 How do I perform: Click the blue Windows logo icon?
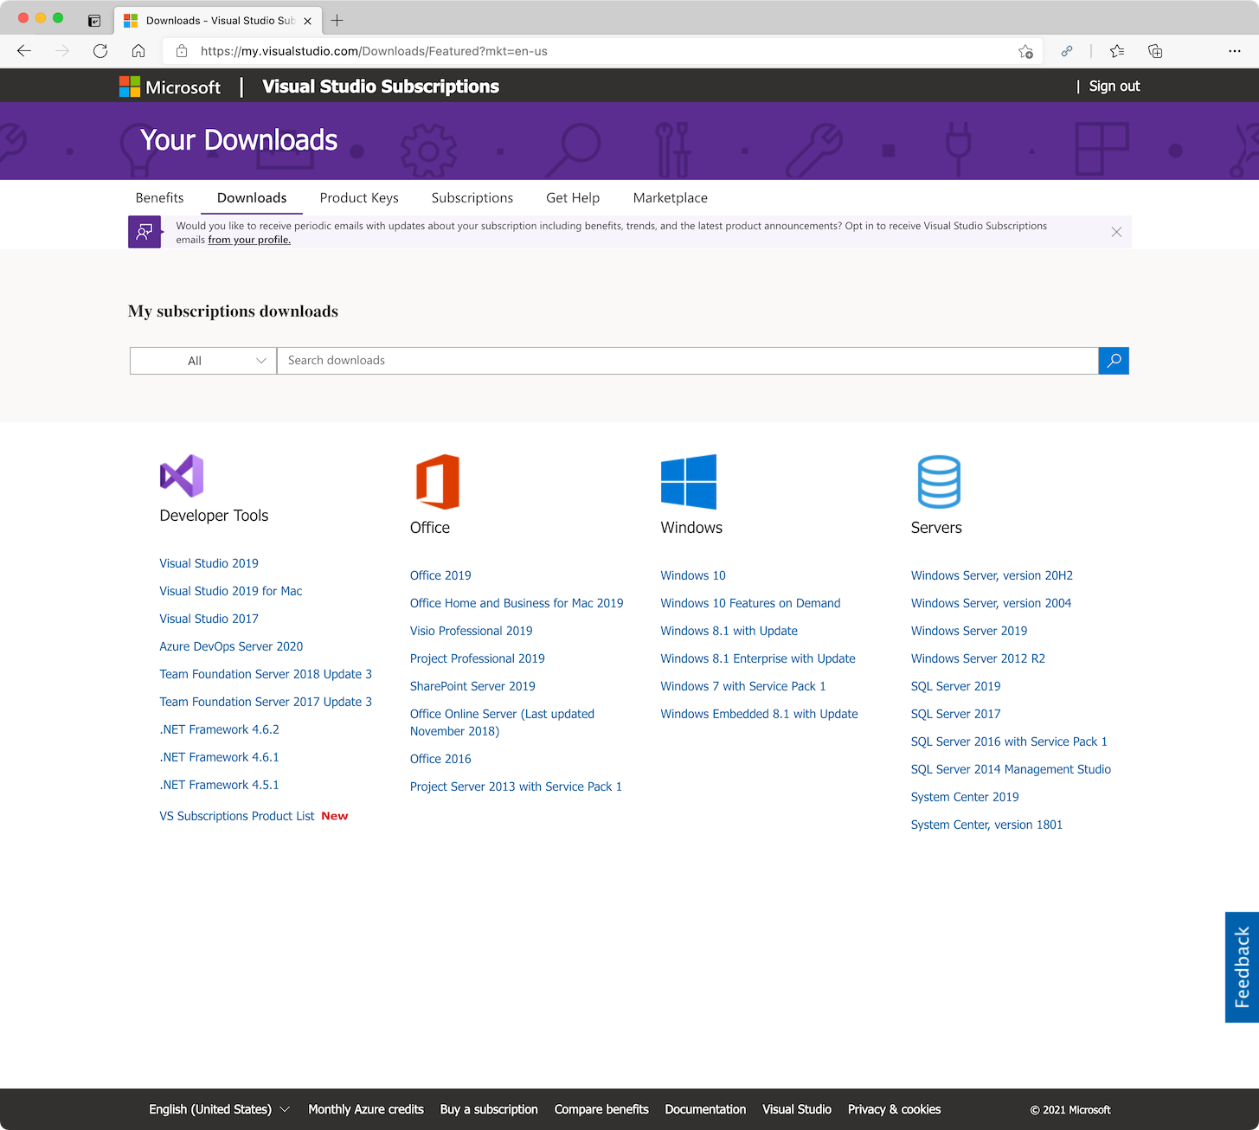688,482
